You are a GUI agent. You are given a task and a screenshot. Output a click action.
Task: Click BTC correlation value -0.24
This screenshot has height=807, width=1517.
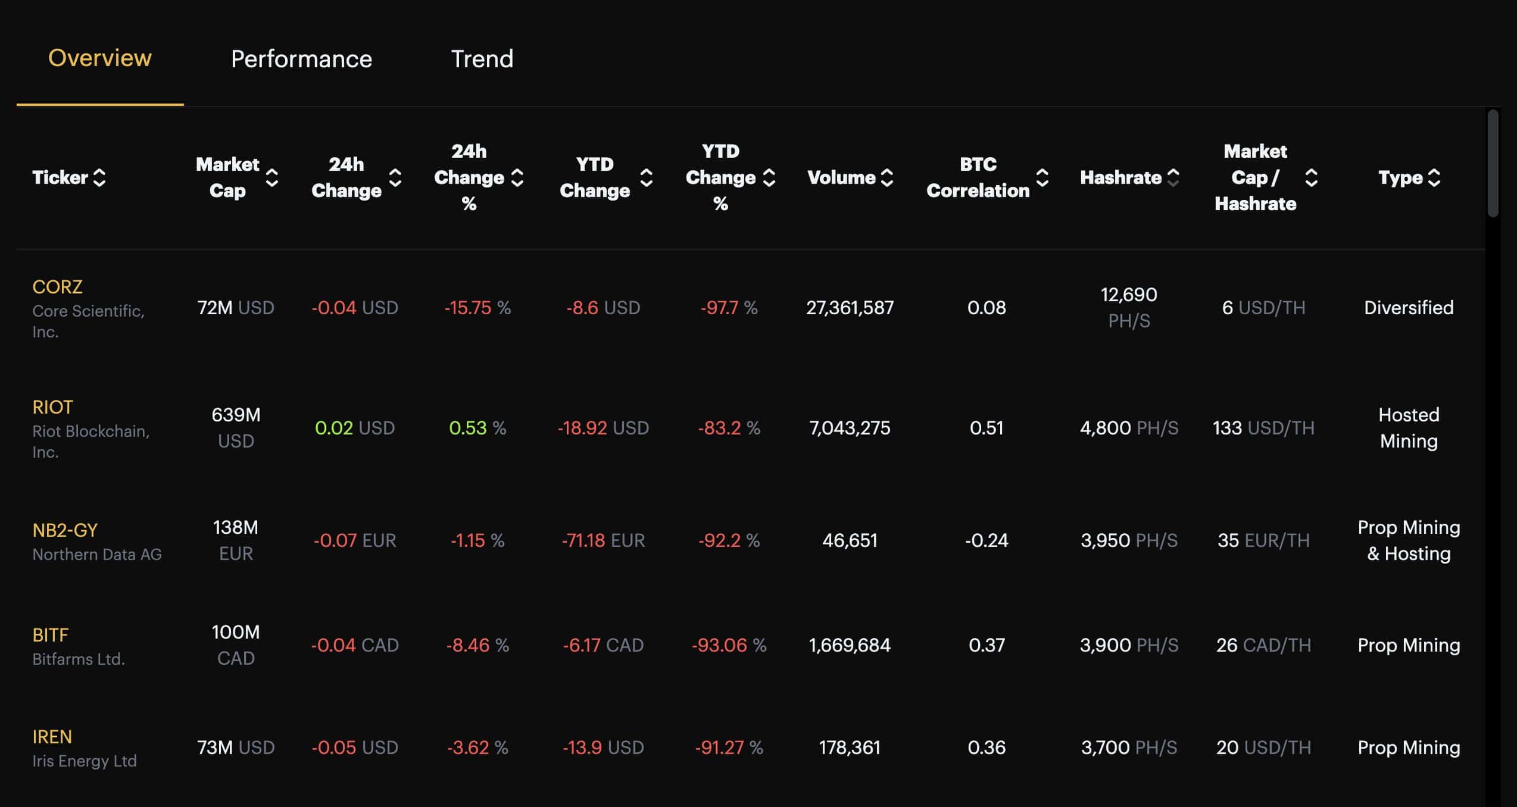pos(987,540)
